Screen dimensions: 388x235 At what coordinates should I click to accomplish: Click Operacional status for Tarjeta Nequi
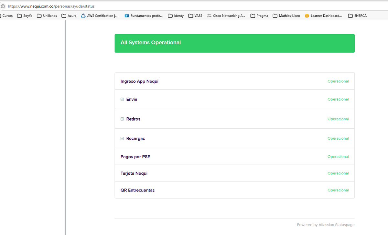click(x=338, y=173)
